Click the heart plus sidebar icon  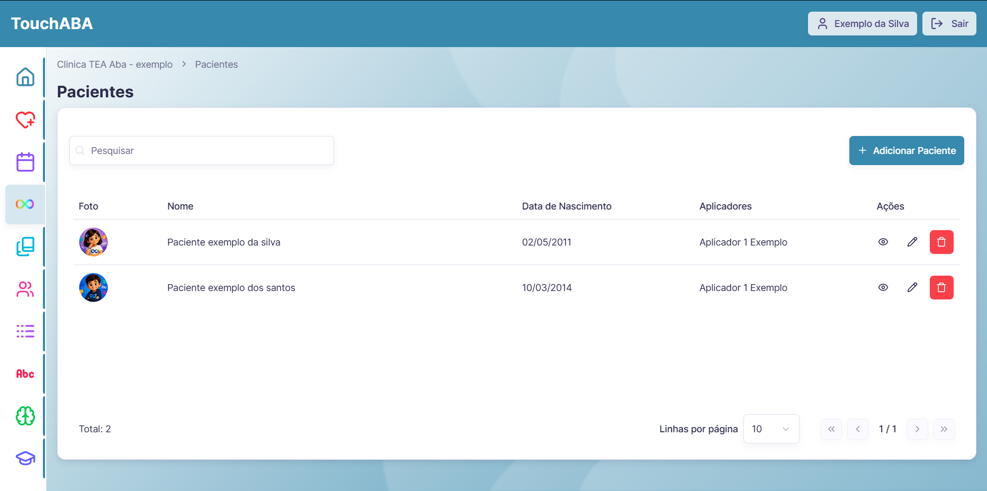point(25,120)
